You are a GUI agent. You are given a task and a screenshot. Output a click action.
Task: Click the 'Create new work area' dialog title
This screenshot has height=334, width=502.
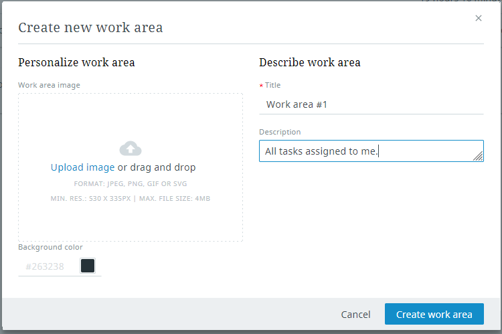coord(90,27)
